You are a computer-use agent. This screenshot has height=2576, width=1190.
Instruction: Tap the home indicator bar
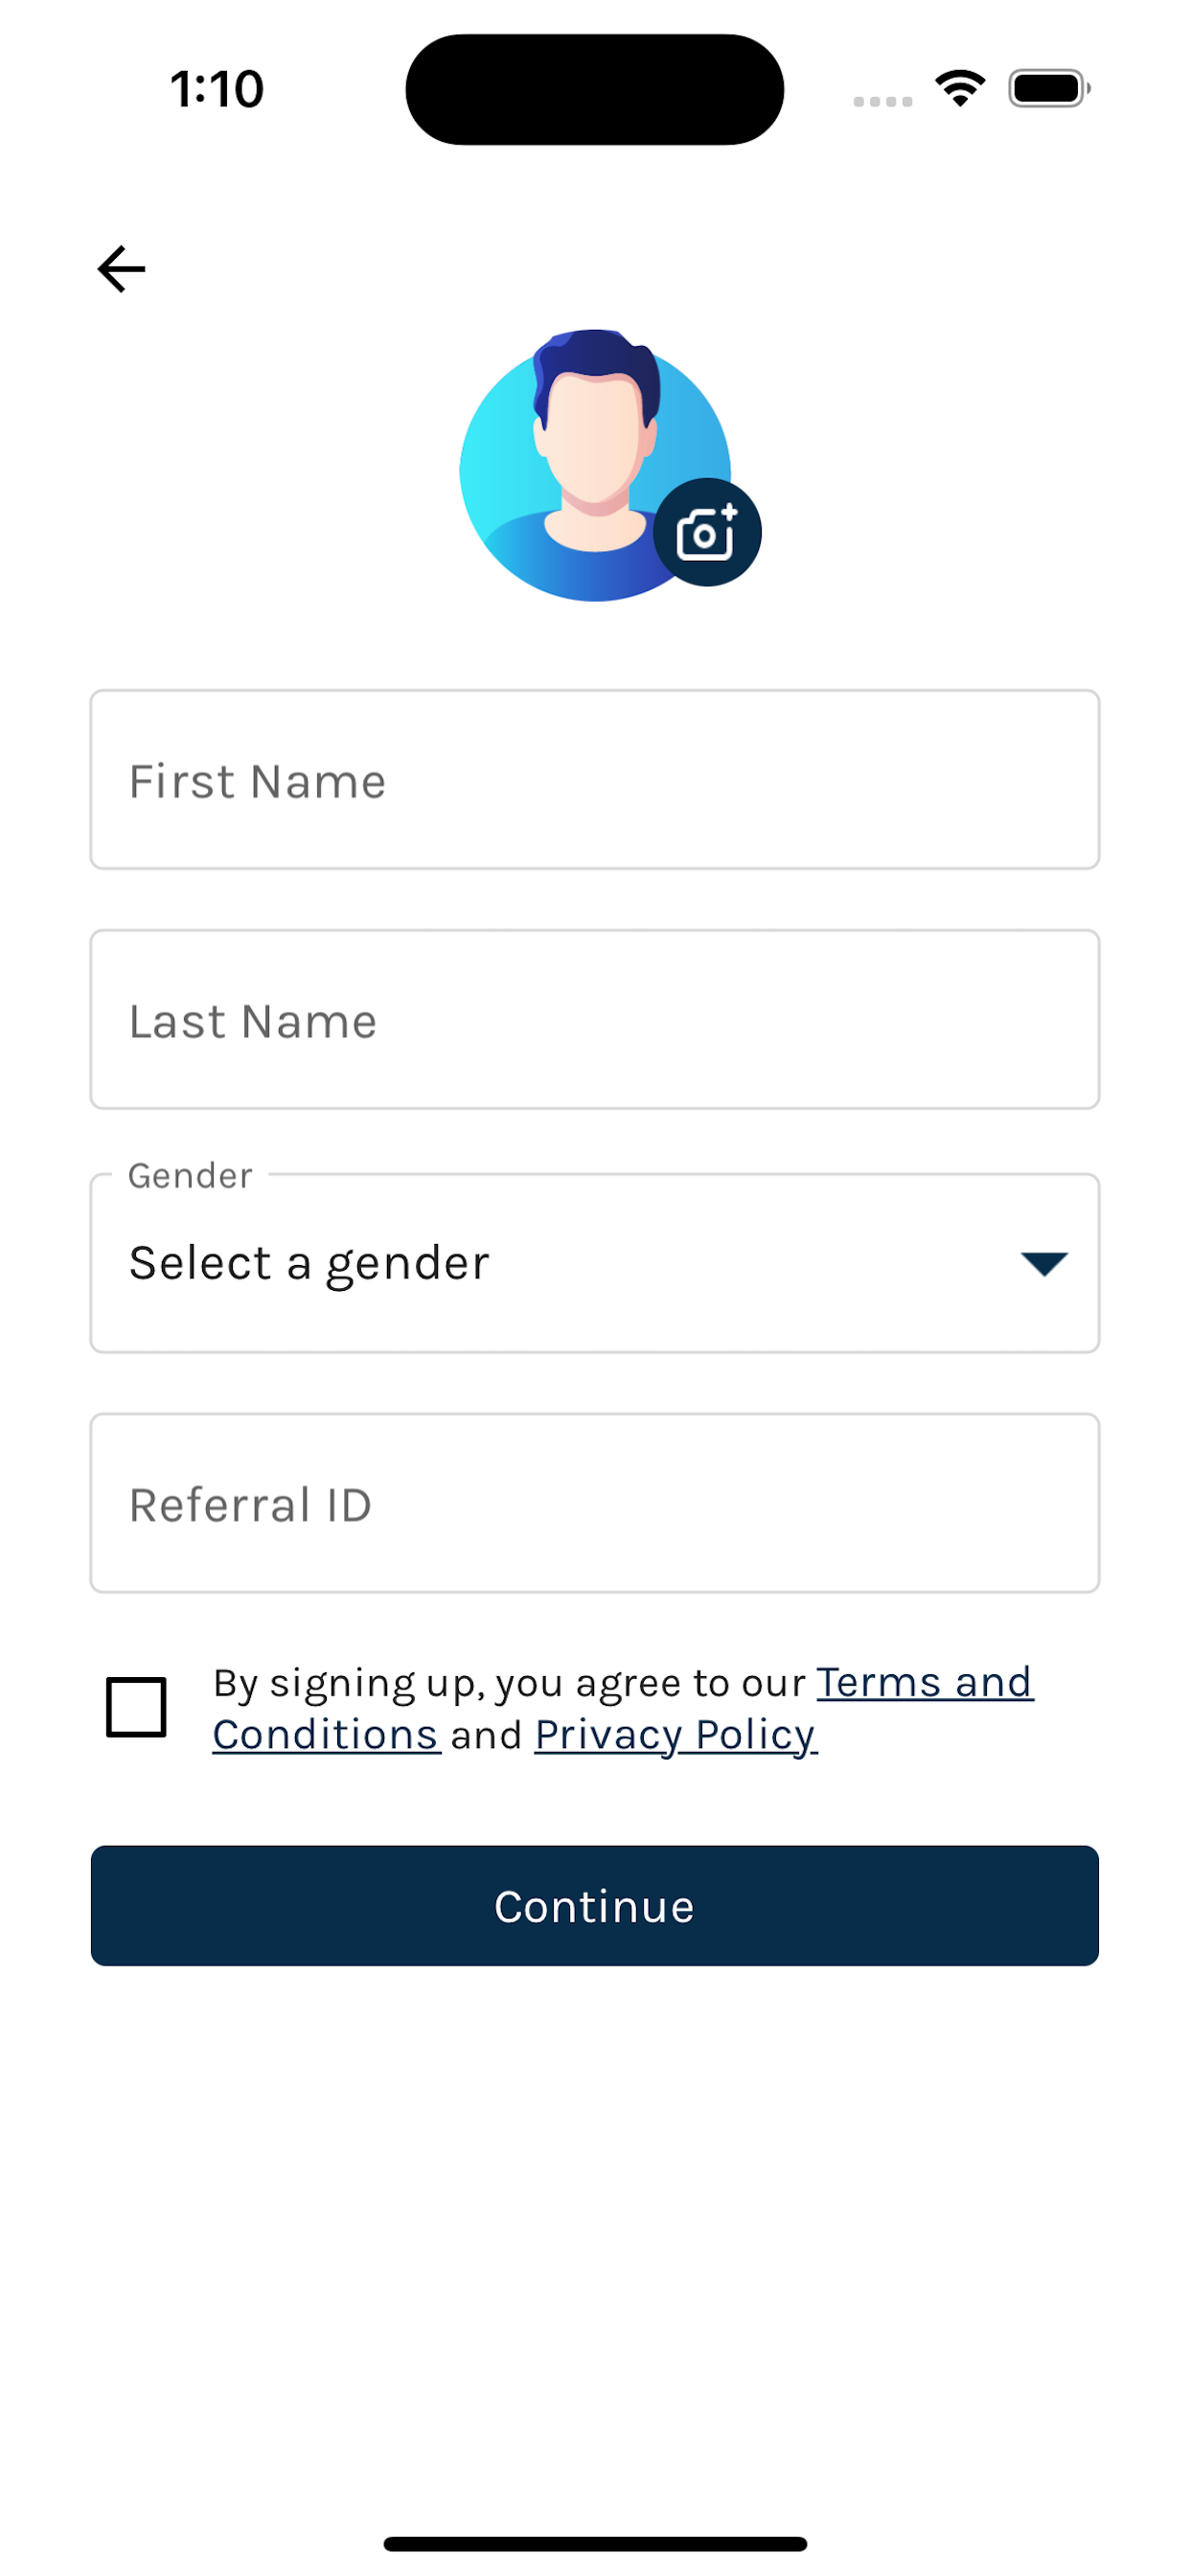tap(595, 2543)
